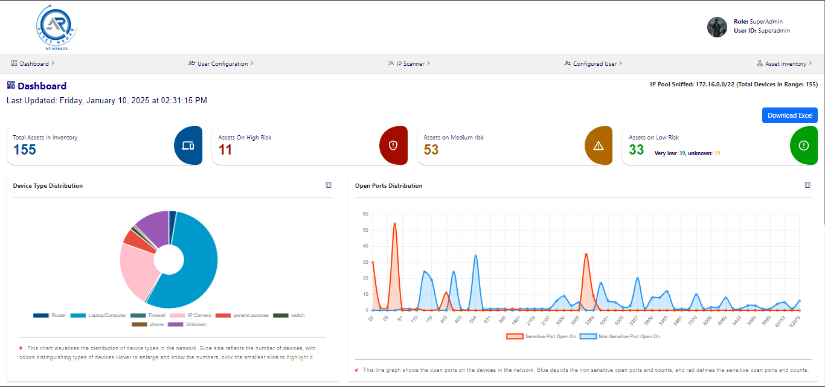The height and width of the screenshot is (387, 825).
Task: Click the red high risk shield icon
Action: (x=393, y=146)
